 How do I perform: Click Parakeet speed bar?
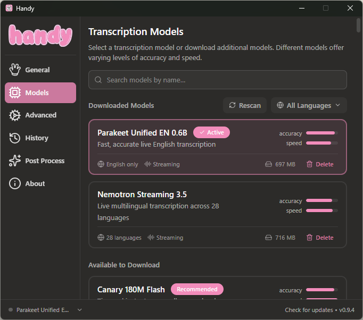(x=322, y=143)
